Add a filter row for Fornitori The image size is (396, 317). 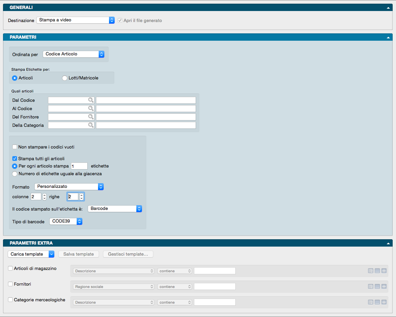coord(384,287)
